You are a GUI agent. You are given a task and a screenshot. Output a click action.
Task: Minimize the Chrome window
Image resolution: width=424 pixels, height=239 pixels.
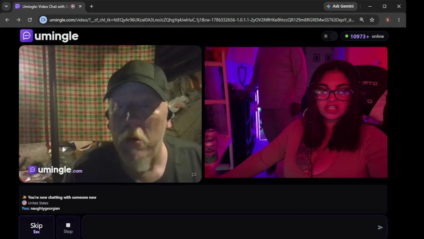pos(370,6)
